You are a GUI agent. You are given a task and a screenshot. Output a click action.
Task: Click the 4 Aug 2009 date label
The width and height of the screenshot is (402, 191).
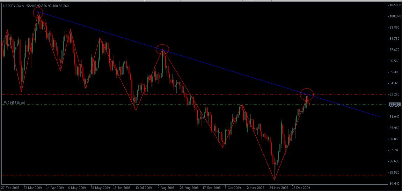pyautogui.click(x=166, y=188)
